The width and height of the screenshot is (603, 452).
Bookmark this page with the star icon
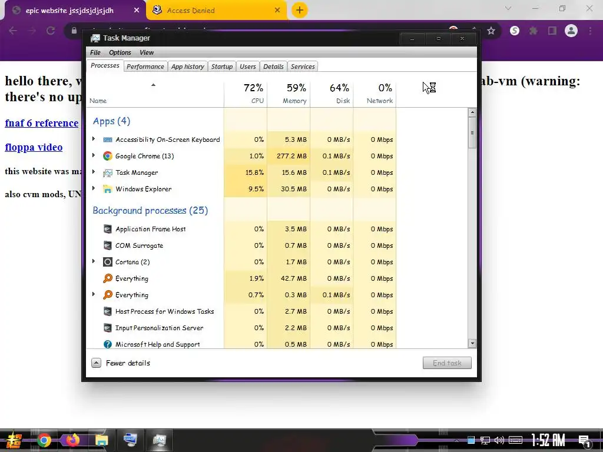[x=491, y=31]
